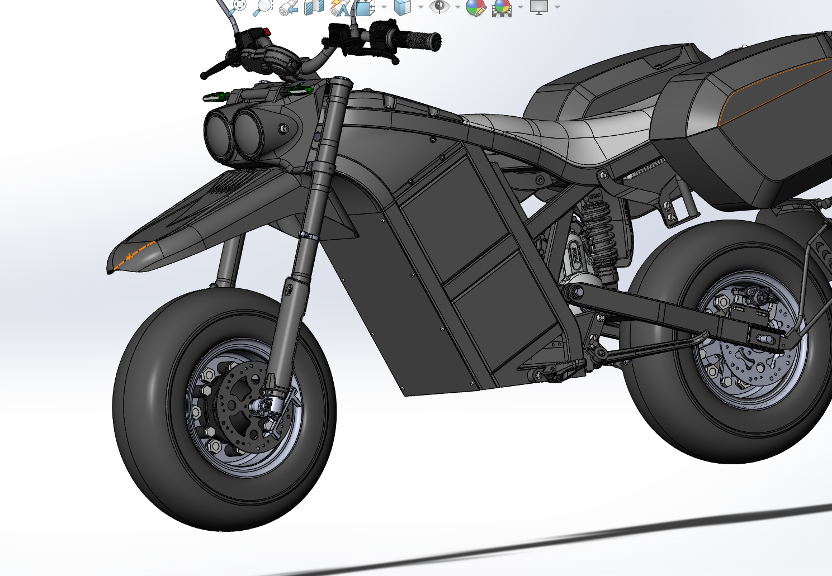The height and width of the screenshot is (576, 832).
Task: Pick the rear shock absorber spring
Action: coord(600,229)
